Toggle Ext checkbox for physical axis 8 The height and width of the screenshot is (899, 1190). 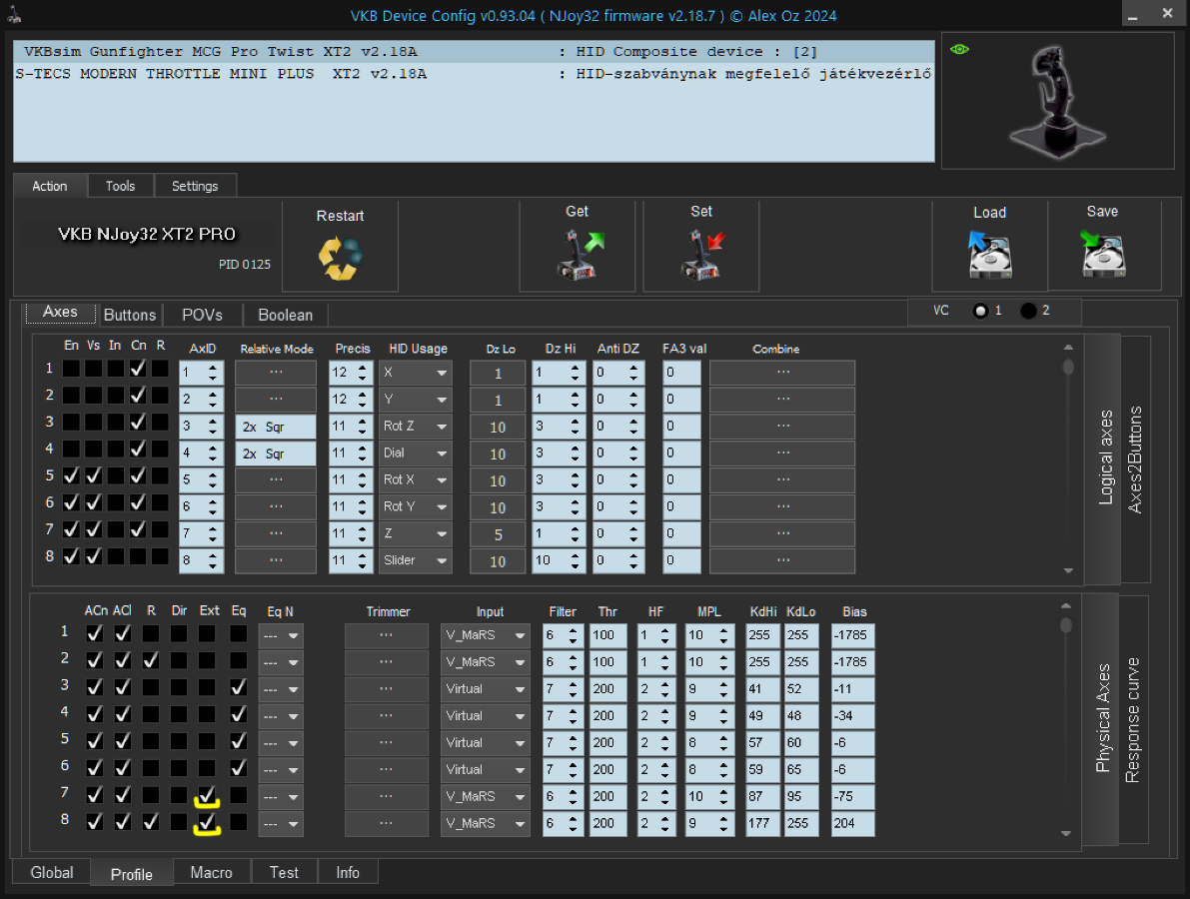(x=207, y=822)
